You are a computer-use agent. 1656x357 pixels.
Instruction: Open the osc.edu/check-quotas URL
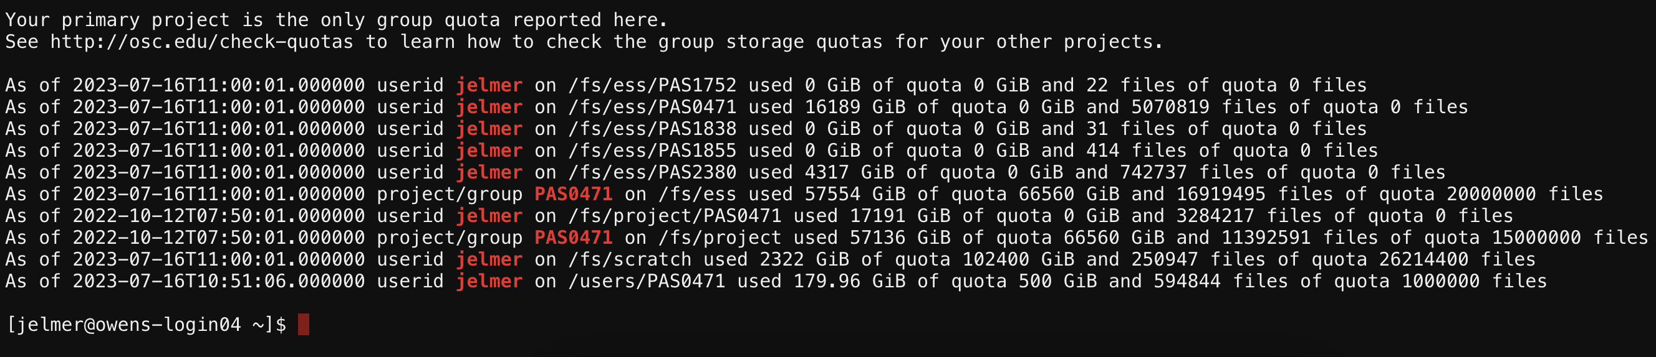202,42
